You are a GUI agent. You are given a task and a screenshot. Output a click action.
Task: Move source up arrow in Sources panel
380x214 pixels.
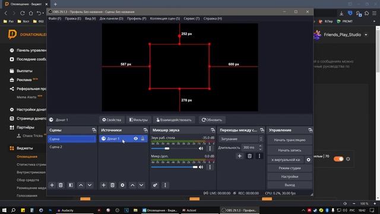click(x=132, y=185)
